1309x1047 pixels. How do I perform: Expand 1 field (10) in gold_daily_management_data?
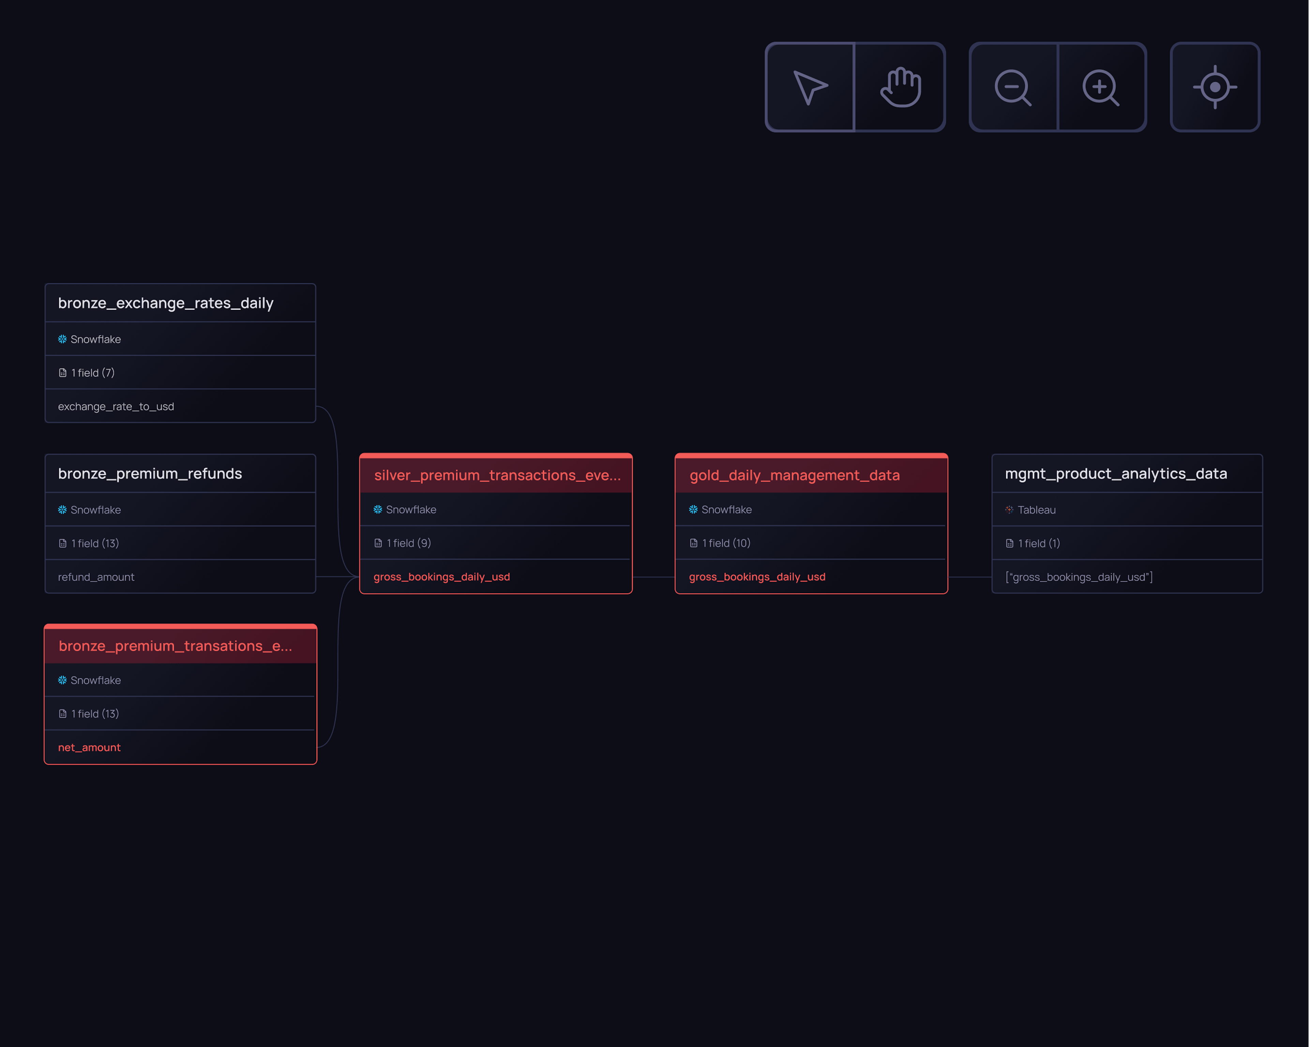[x=725, y=543]
